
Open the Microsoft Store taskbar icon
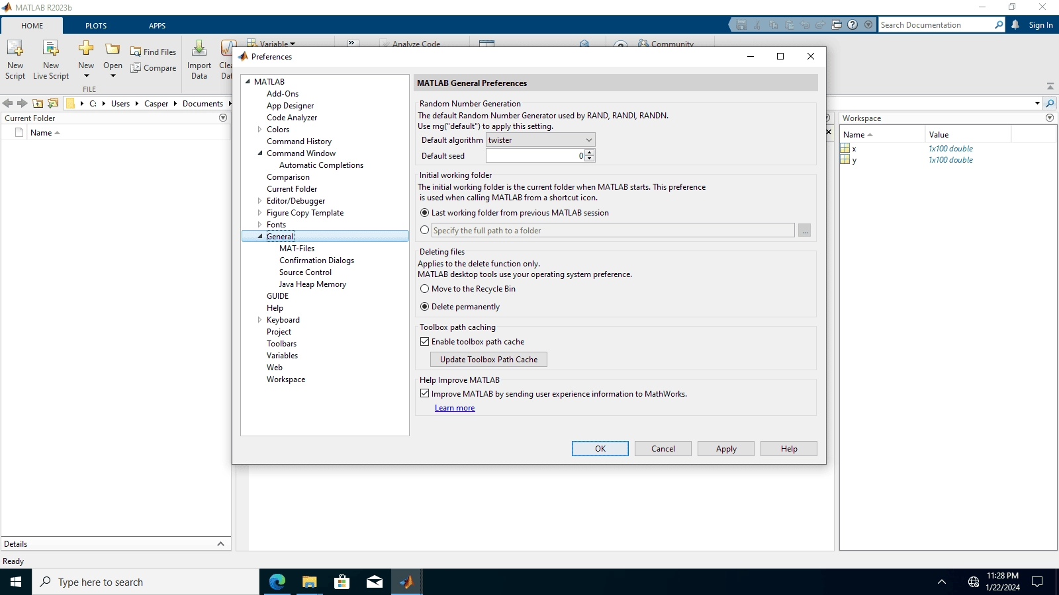342,582
